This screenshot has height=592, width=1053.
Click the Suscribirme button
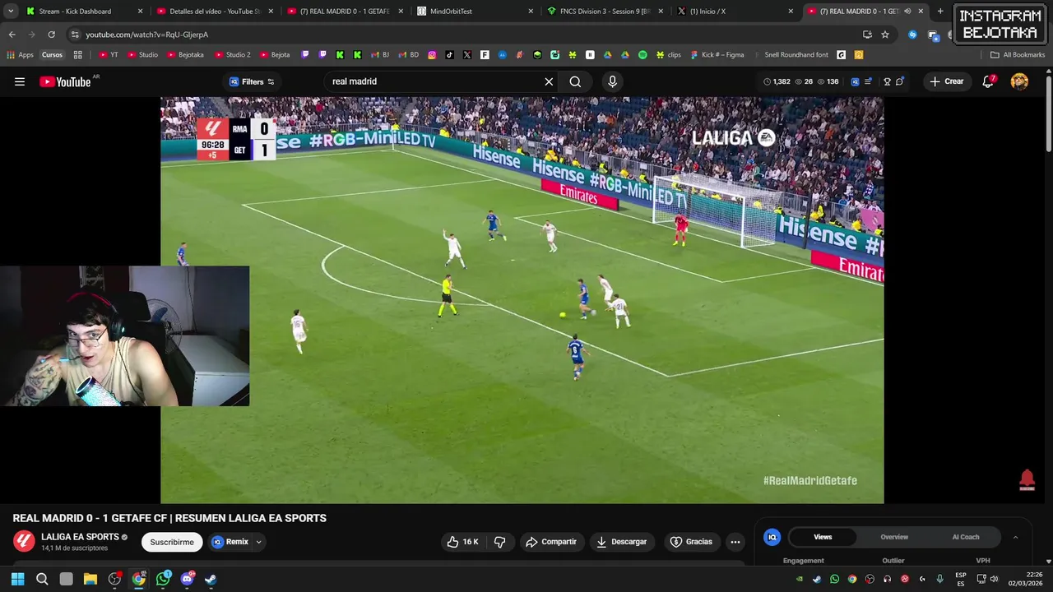172,542
